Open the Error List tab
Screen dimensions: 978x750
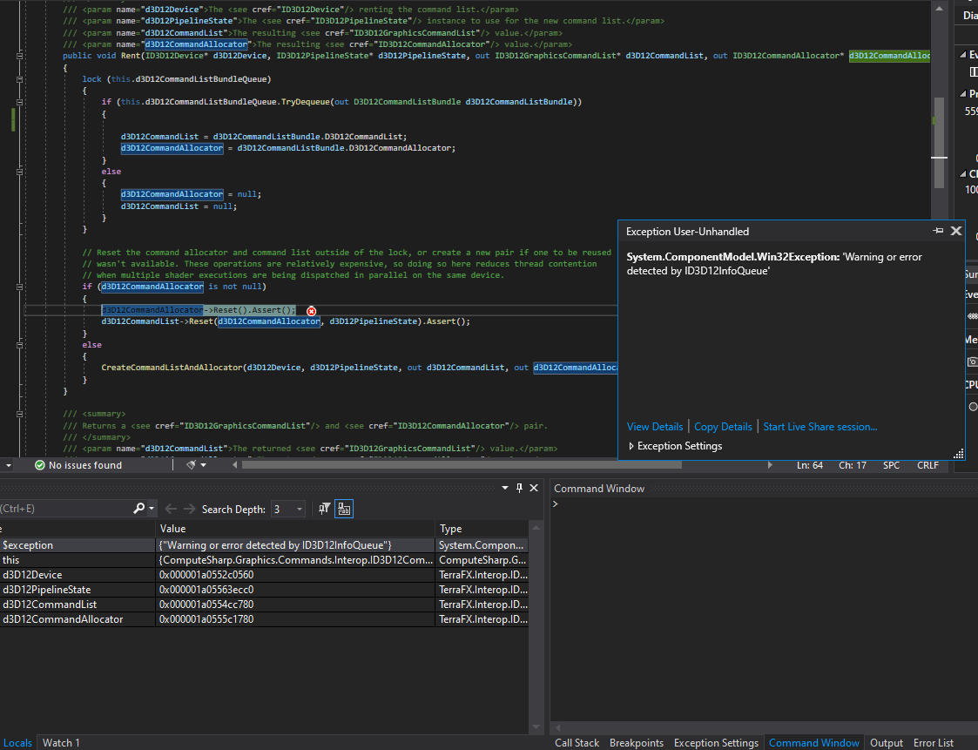point(933,742)
